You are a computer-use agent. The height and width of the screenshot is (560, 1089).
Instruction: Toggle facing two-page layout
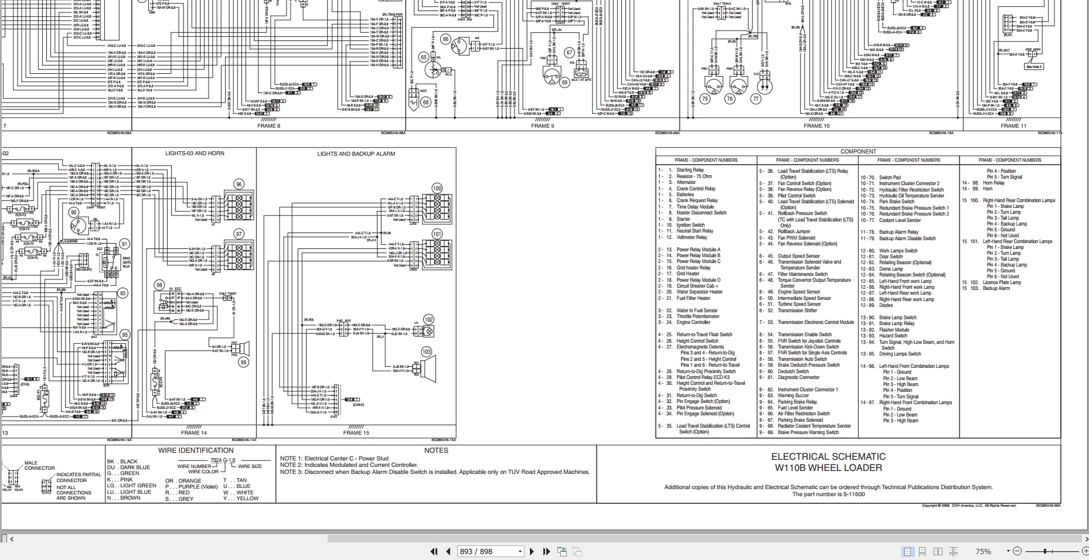click(938, 551)
